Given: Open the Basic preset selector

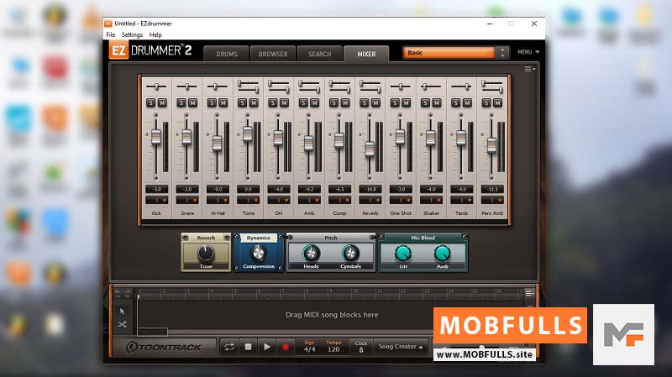Looking at the screenshot, I should pos(449,53).
